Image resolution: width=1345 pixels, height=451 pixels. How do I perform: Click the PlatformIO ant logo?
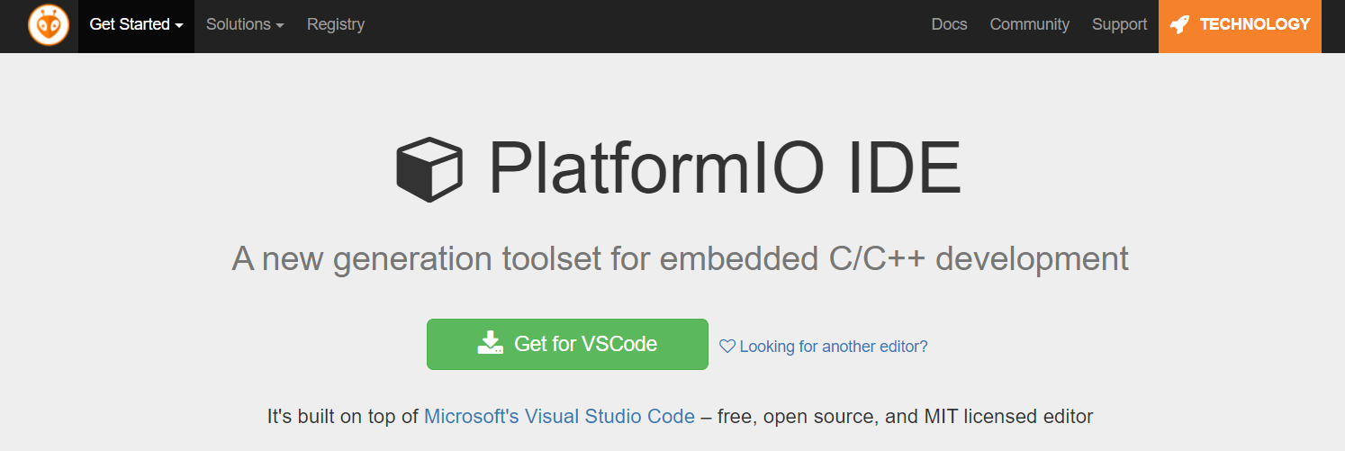click(x=49, y=24)
